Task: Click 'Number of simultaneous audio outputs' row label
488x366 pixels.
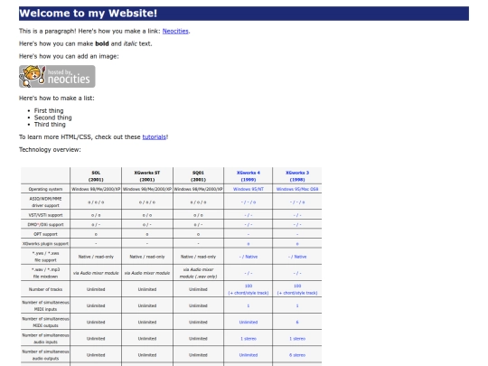Action: [x=45, y=355]
